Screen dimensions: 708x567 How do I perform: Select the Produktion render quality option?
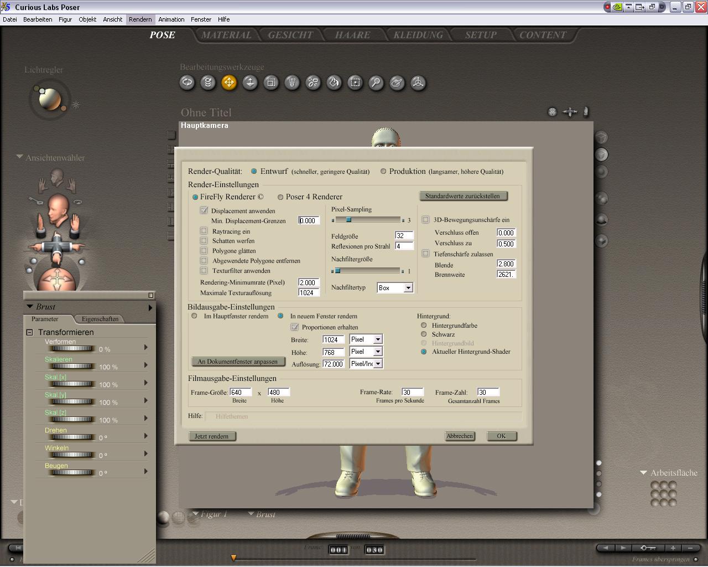pos(383,172)
